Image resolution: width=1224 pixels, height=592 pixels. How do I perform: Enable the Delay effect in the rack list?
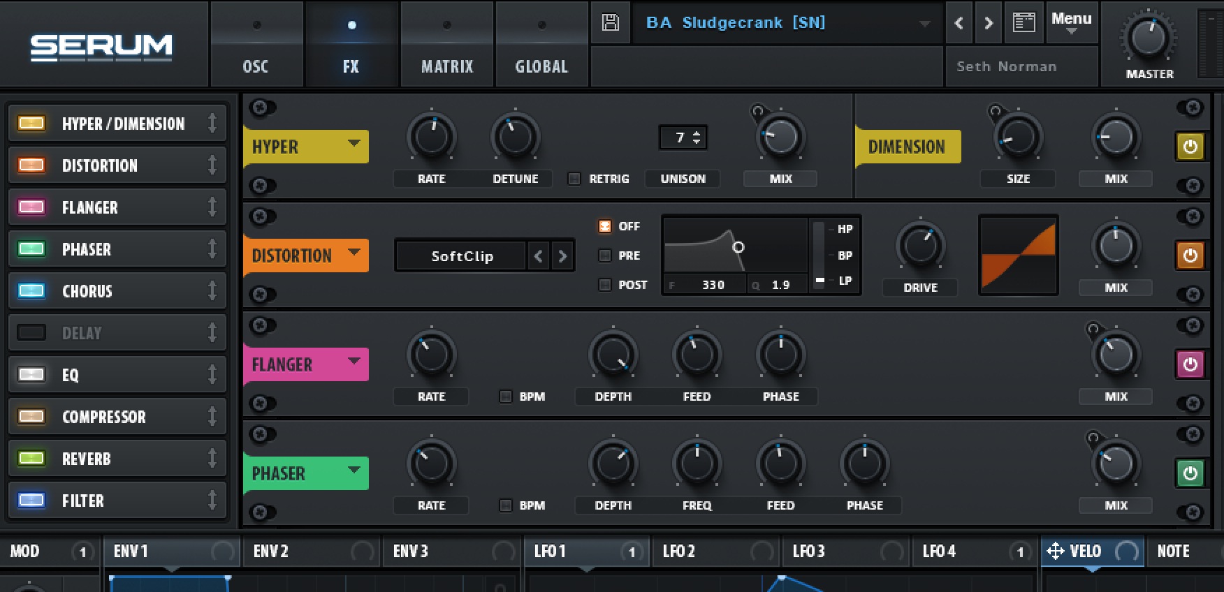(31, 333)
